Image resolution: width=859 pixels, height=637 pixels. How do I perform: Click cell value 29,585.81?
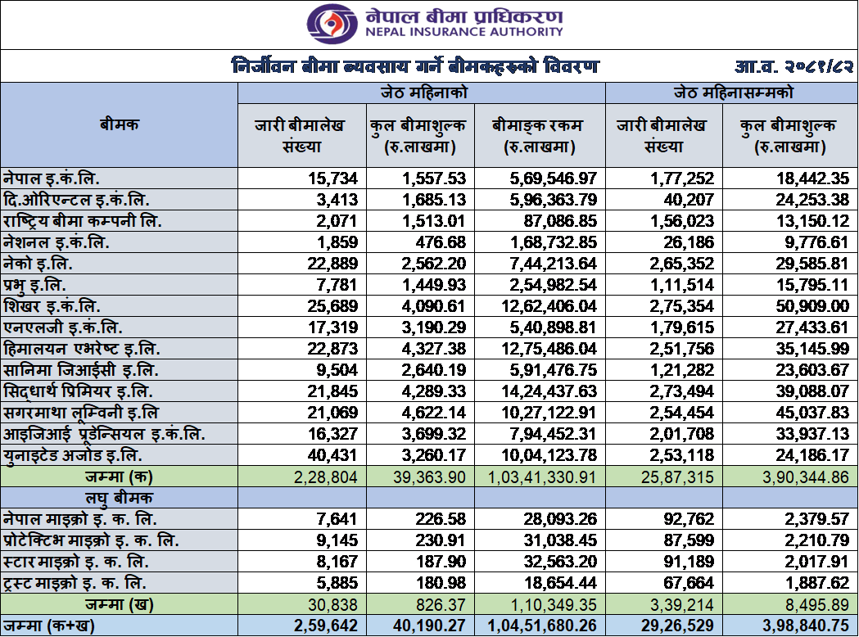[x=812, y=264]
